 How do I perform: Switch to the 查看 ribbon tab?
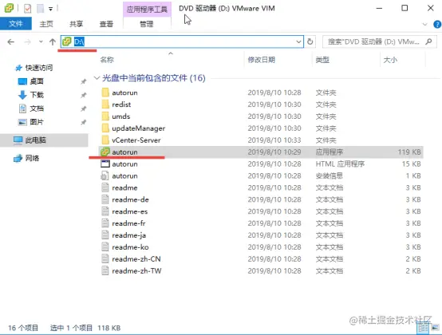(106, 24)
